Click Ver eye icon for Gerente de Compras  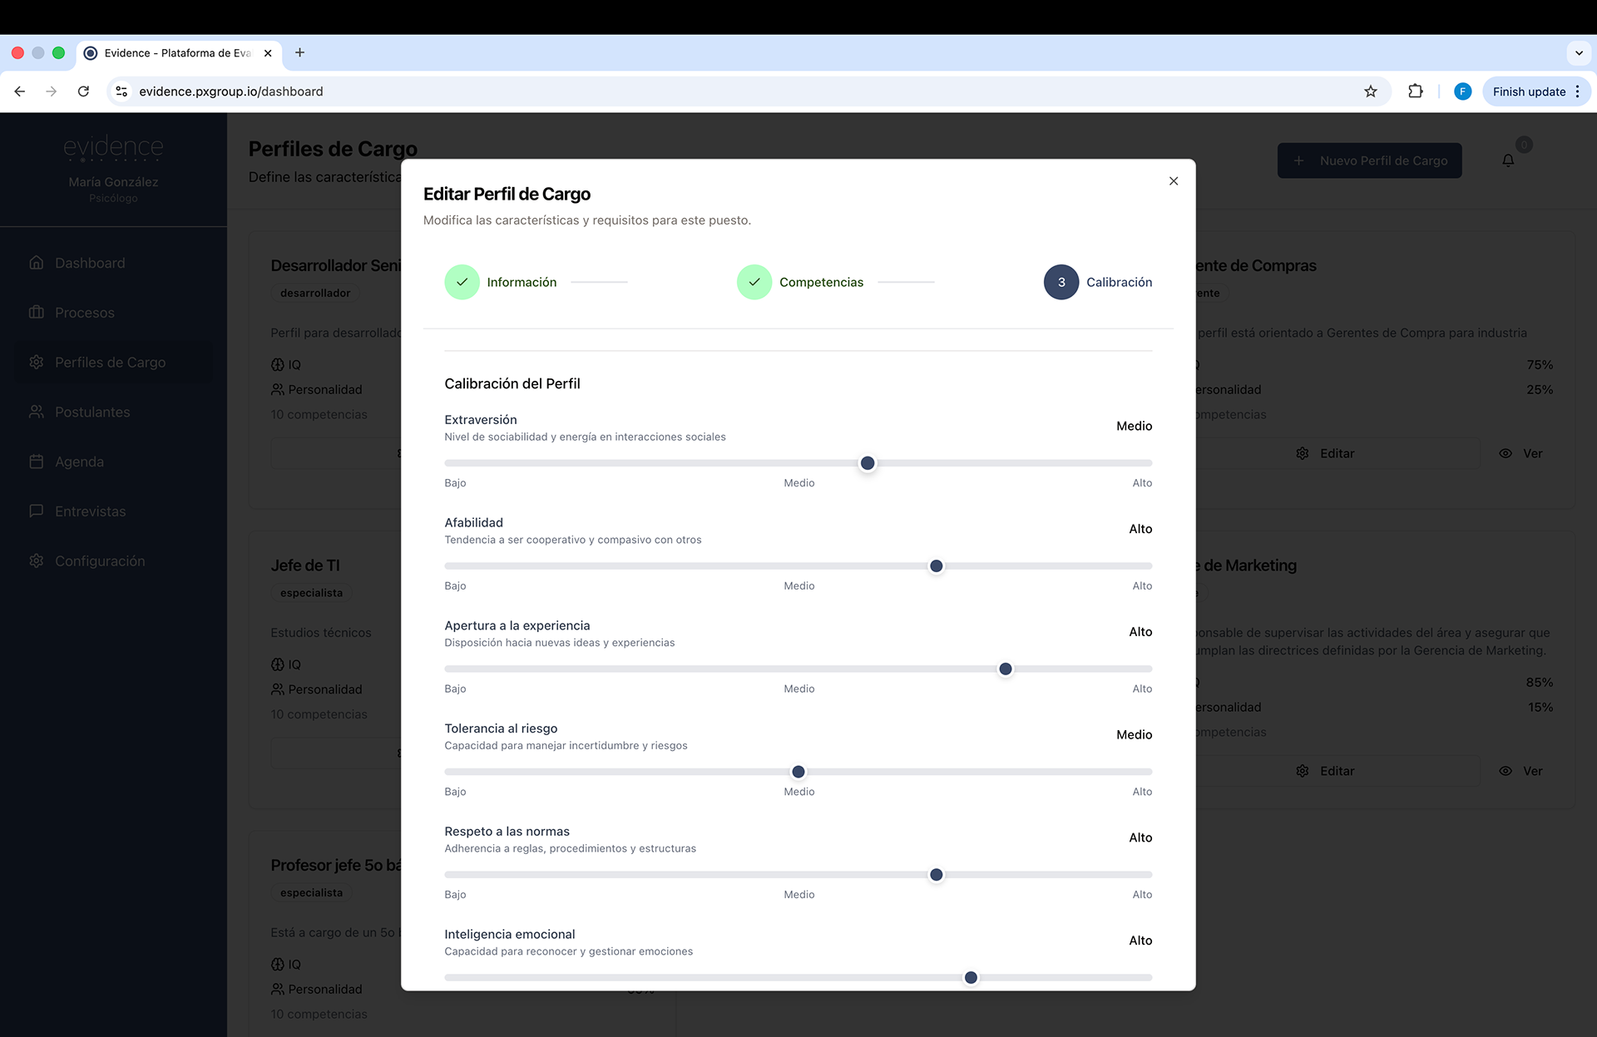click(x=1505, y=453)
